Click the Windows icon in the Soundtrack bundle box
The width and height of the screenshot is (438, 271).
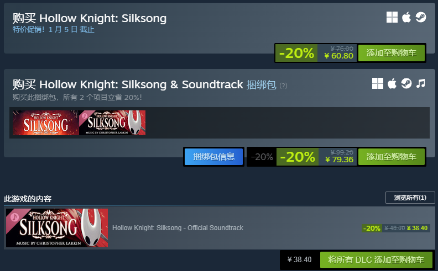[x=378, y=83]
